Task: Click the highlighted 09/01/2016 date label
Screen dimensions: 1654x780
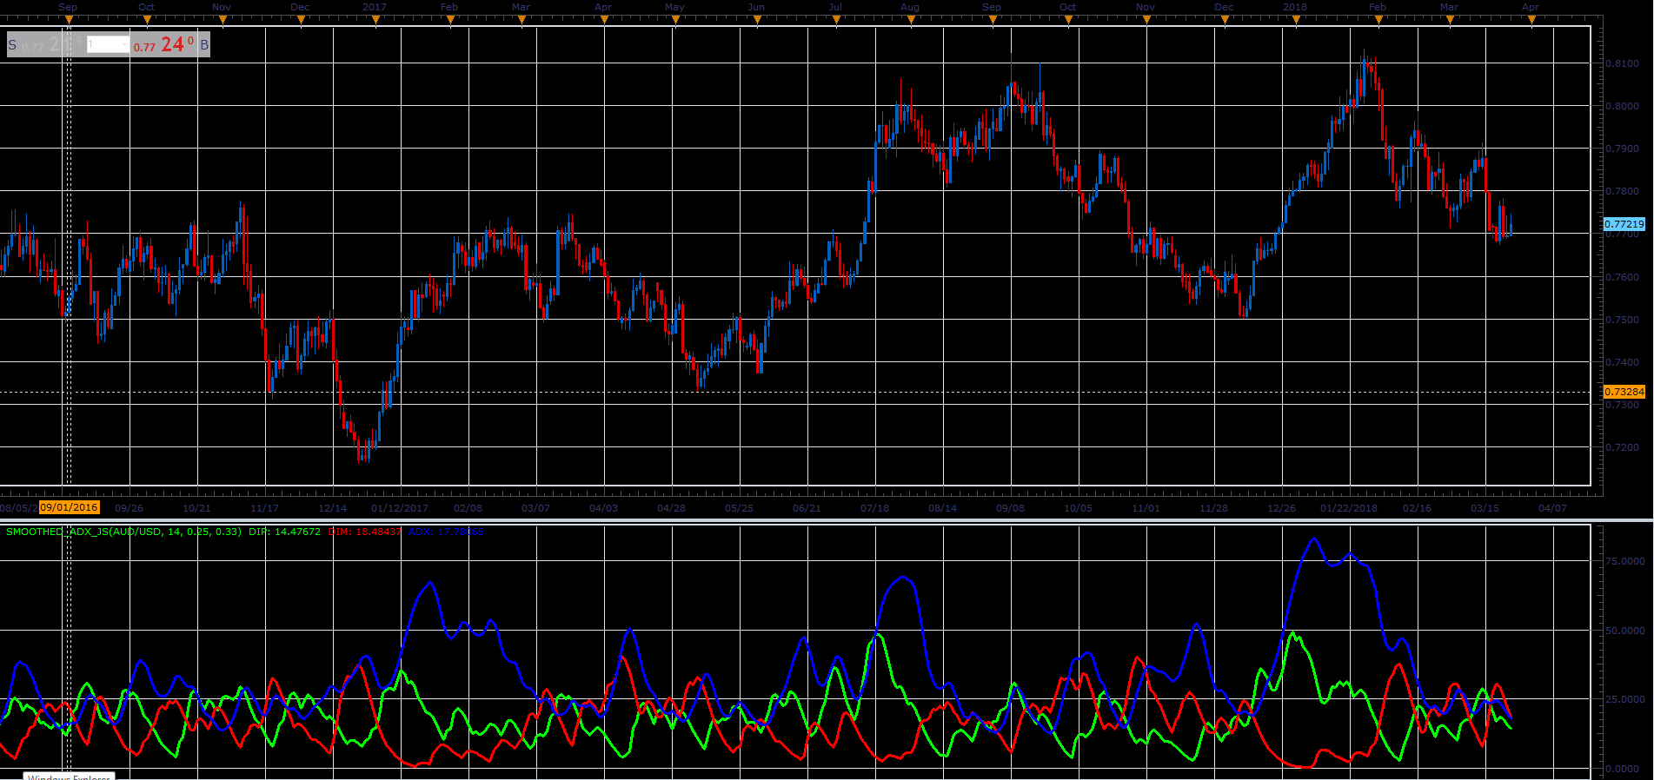Action: click(x=69, y=507)
